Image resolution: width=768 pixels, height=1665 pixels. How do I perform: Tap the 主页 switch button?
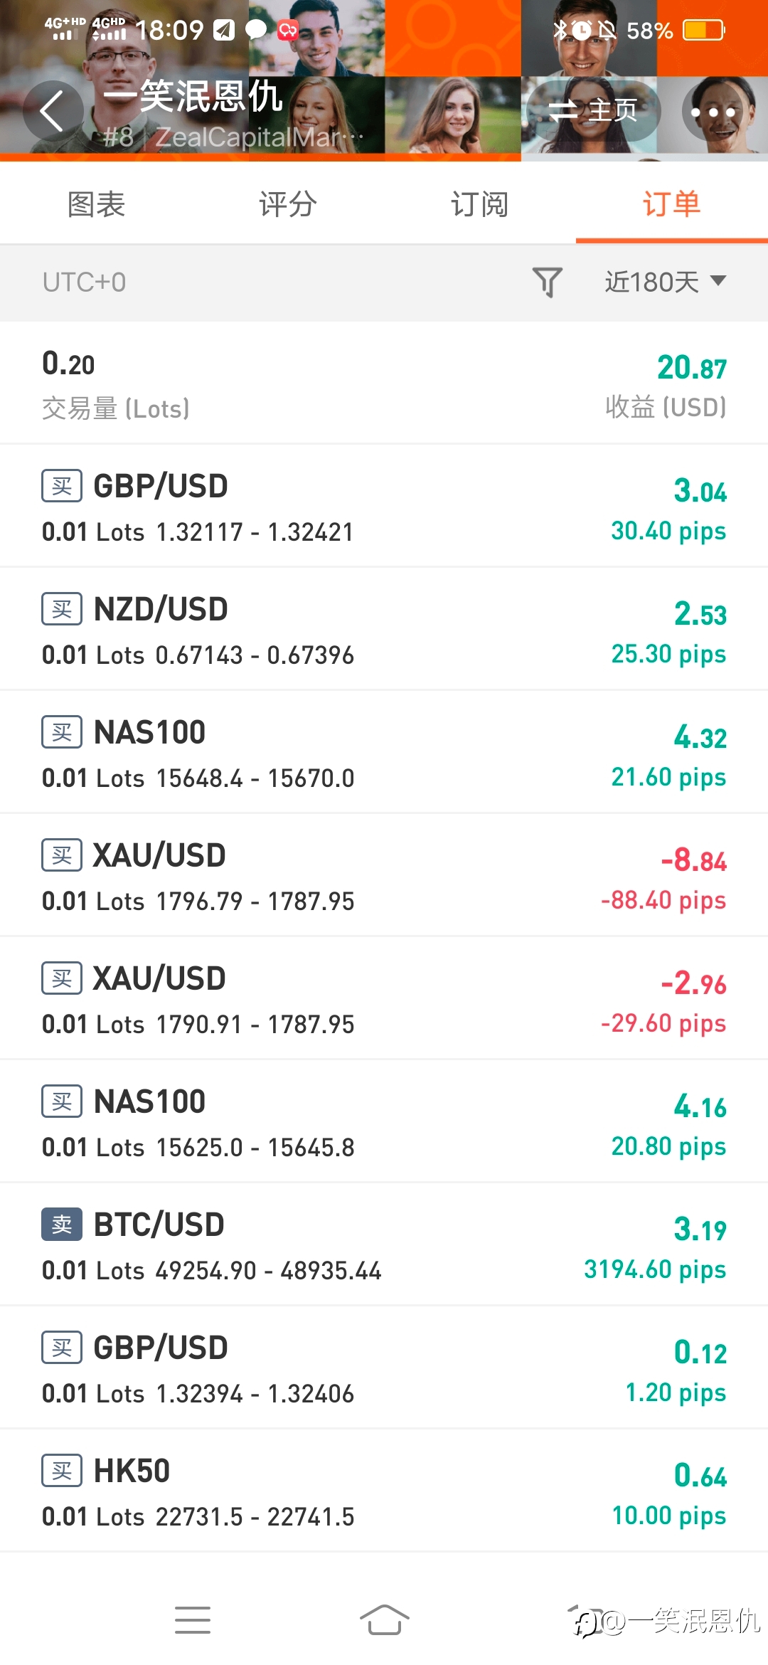[x=594, y=111]
